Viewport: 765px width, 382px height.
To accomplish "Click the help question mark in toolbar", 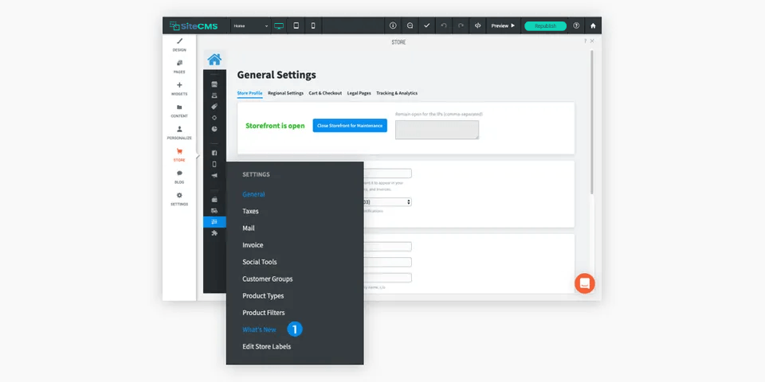I will click(x=576, y=25).
